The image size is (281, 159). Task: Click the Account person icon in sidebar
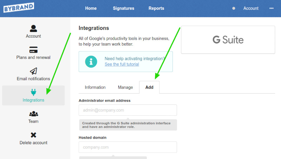coord(33,28)
